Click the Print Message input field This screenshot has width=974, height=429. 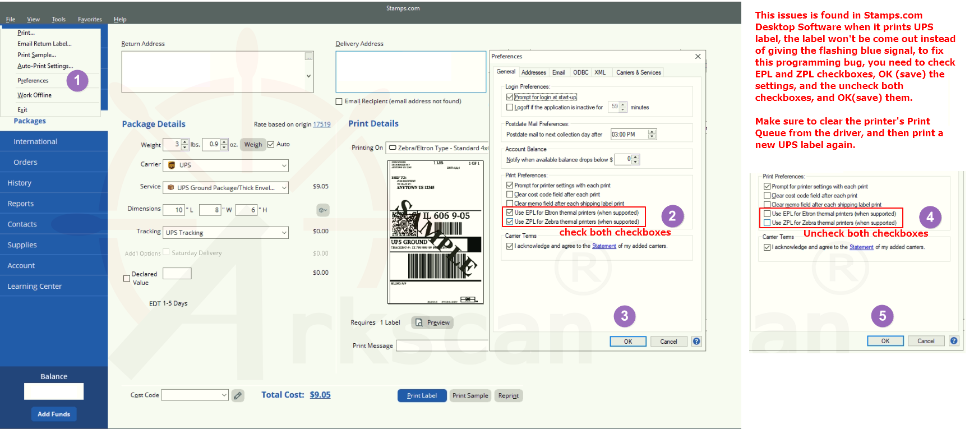pos(442,345)
